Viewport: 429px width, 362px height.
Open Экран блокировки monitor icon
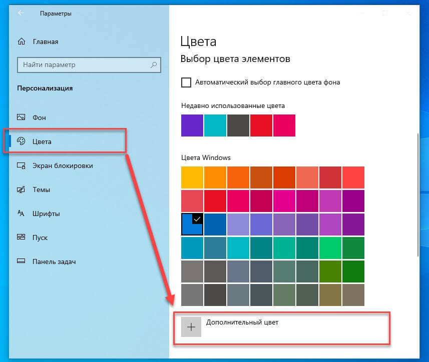(x=21, y=165)
